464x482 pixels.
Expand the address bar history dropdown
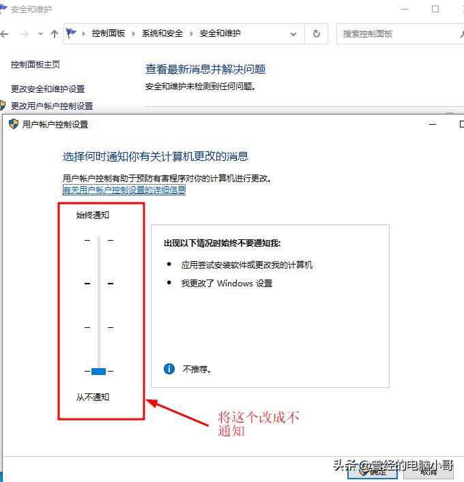tap(294, 34)
